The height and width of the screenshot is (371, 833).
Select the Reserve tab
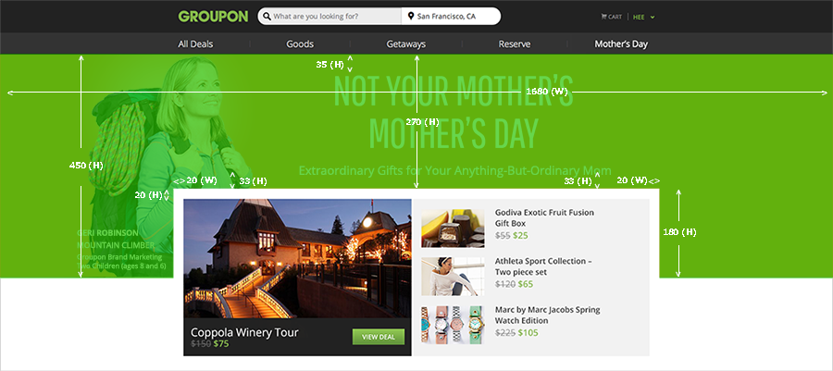coord(515,44)
